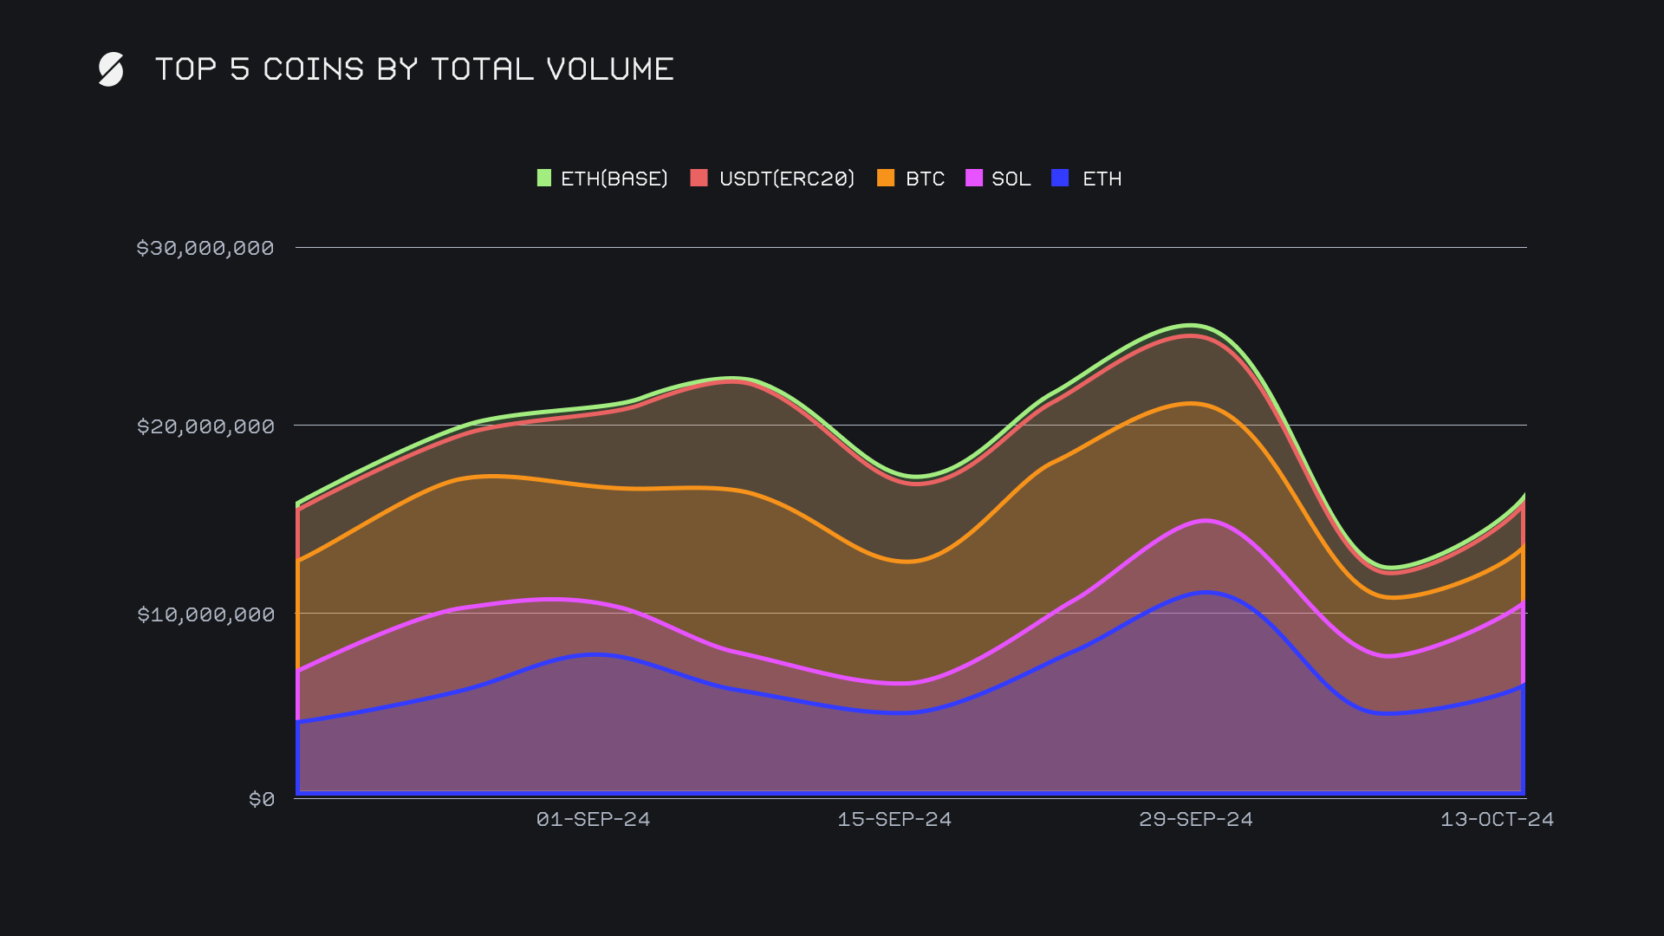Click the $20,000,000 axis label
Viewport: 1664px width, 936px height.
[x=205, y=426]
